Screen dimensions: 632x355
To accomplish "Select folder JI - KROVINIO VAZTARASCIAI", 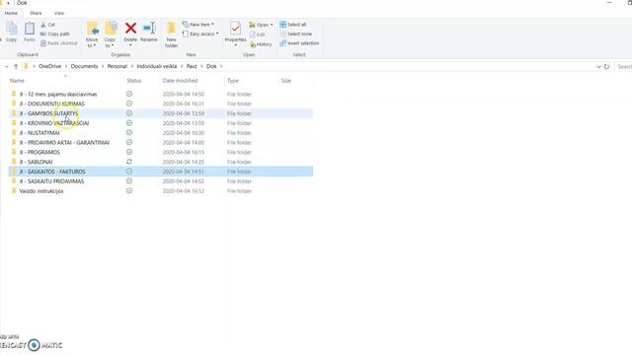I will (x=54, y=123).
